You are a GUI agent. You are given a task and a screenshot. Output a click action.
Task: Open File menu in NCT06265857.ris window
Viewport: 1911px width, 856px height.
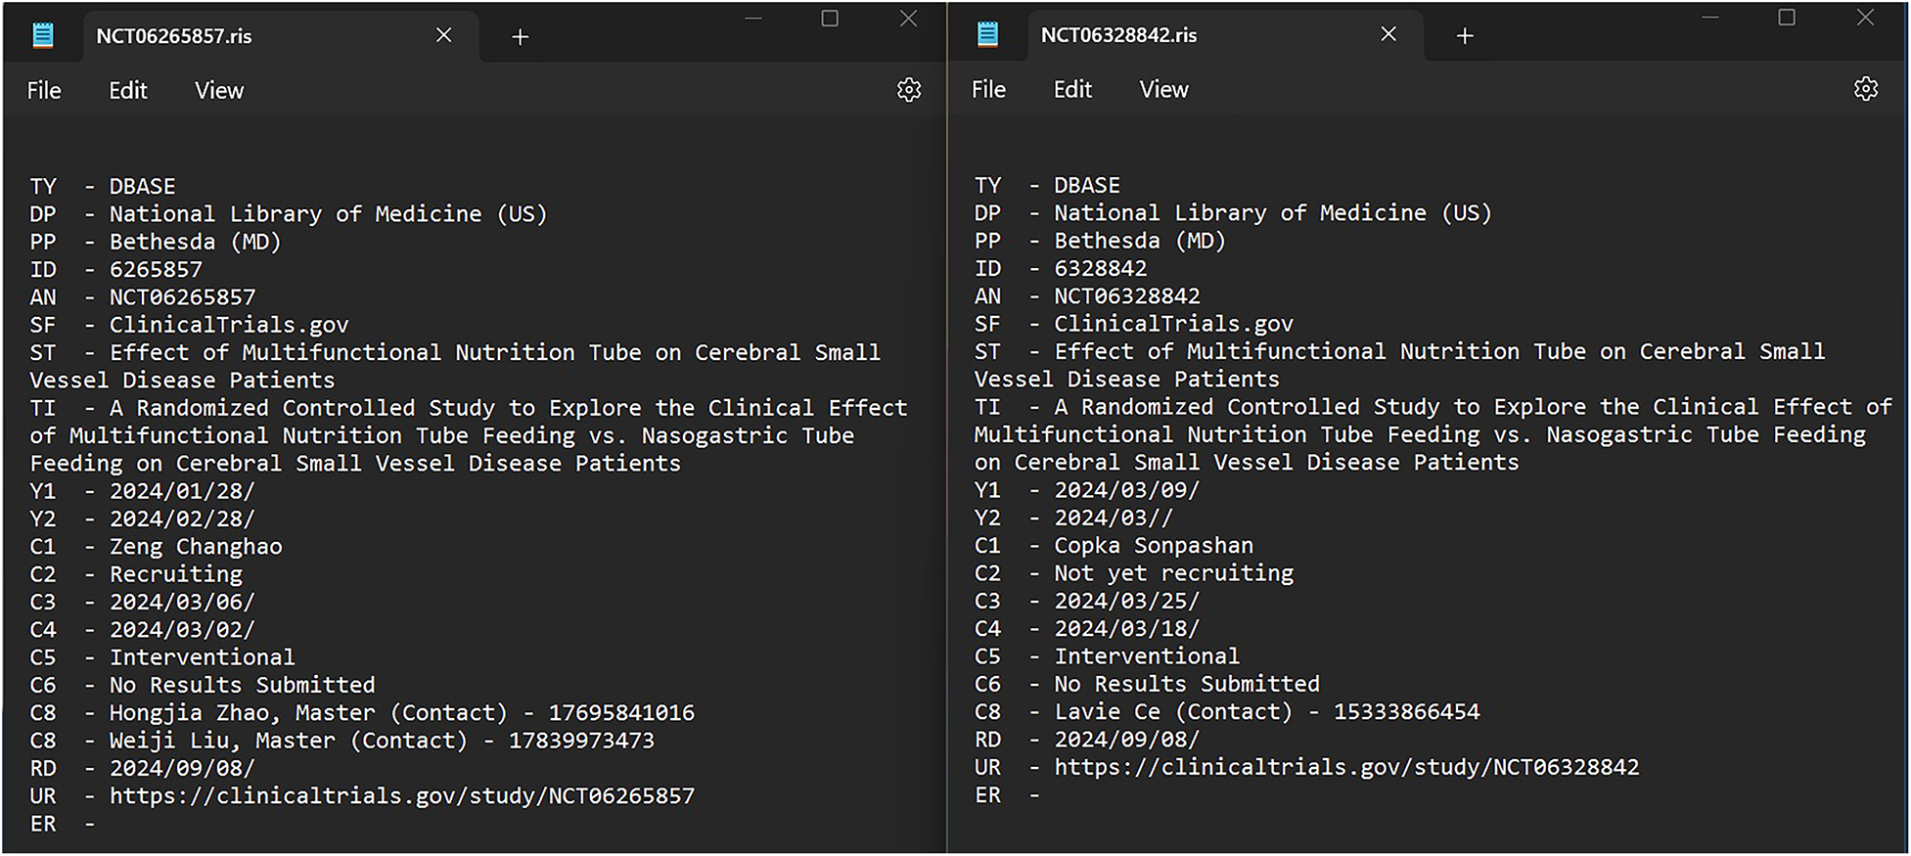coord(44,91)
